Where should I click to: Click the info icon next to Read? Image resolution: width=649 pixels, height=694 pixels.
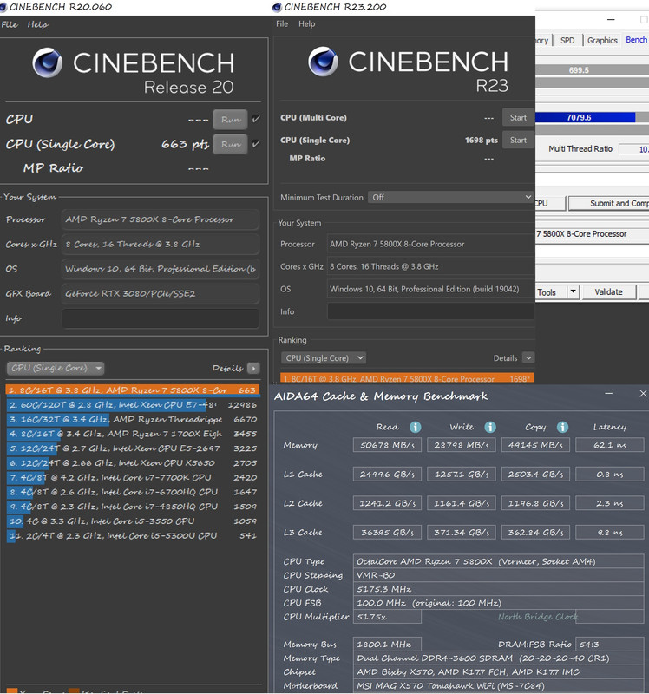[415, 427]
